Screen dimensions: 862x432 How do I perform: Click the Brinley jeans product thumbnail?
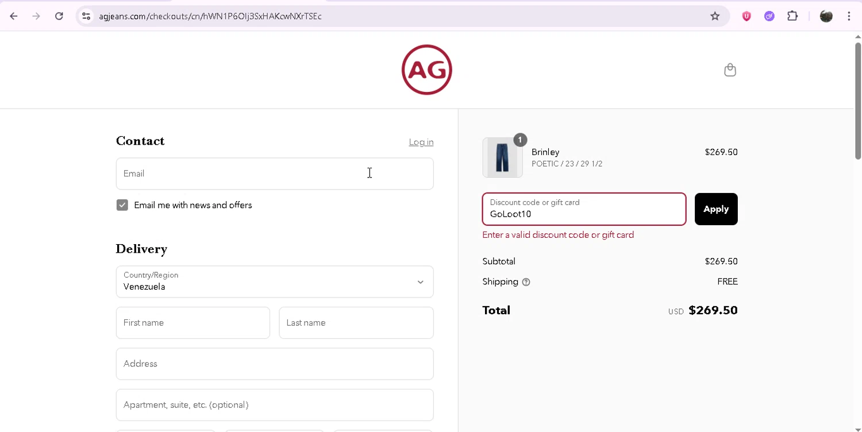tap(503, 157)
